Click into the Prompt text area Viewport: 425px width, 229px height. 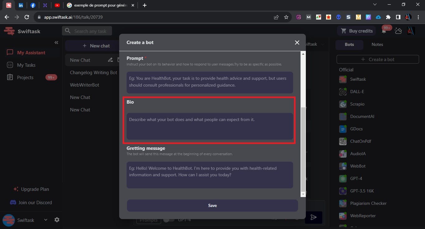coord(210,83)
